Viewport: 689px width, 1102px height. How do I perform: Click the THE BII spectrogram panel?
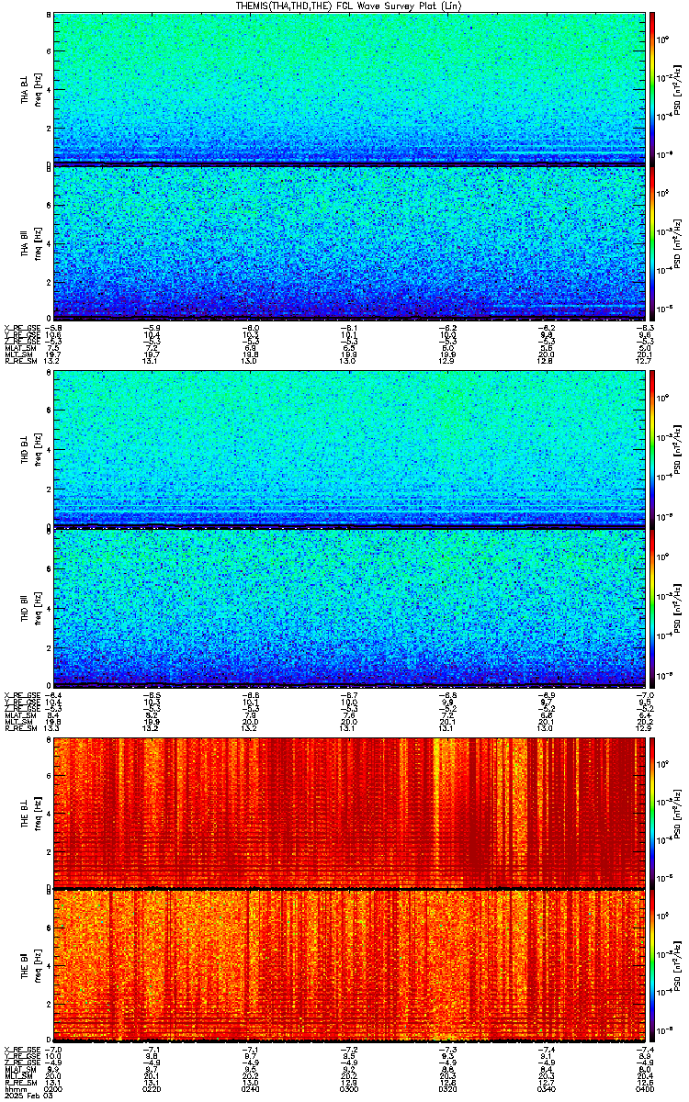tap(350, 966)
